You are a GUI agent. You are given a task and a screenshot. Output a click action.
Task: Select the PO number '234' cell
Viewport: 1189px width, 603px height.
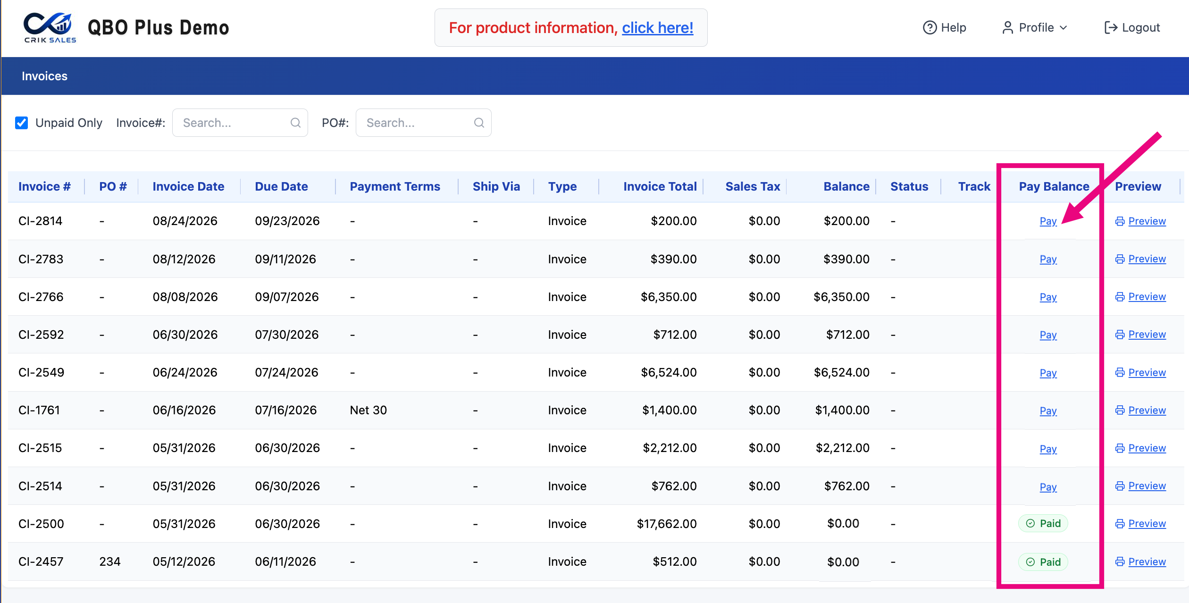(x=110, y=562)
